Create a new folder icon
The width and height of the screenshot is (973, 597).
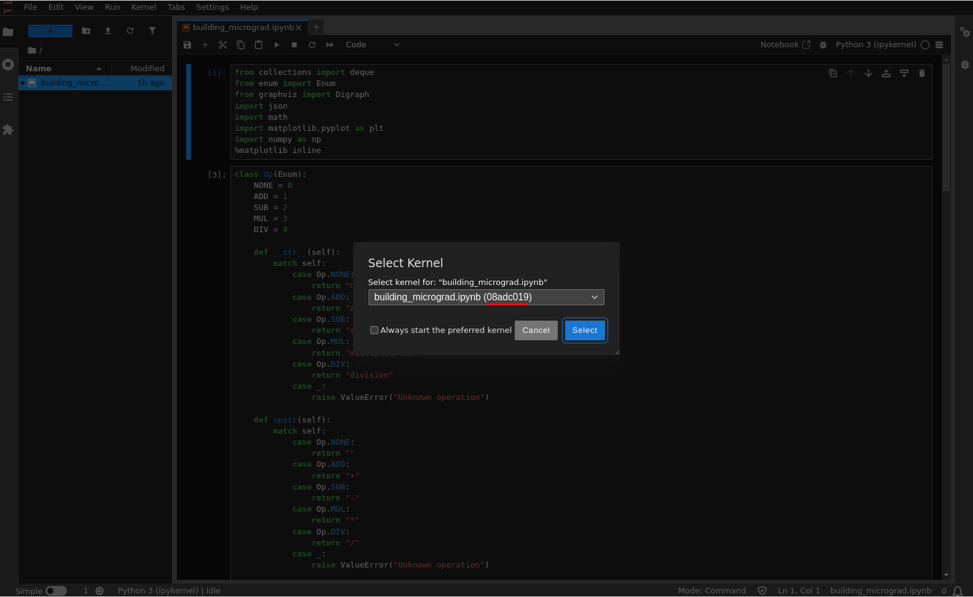[86, 31]
